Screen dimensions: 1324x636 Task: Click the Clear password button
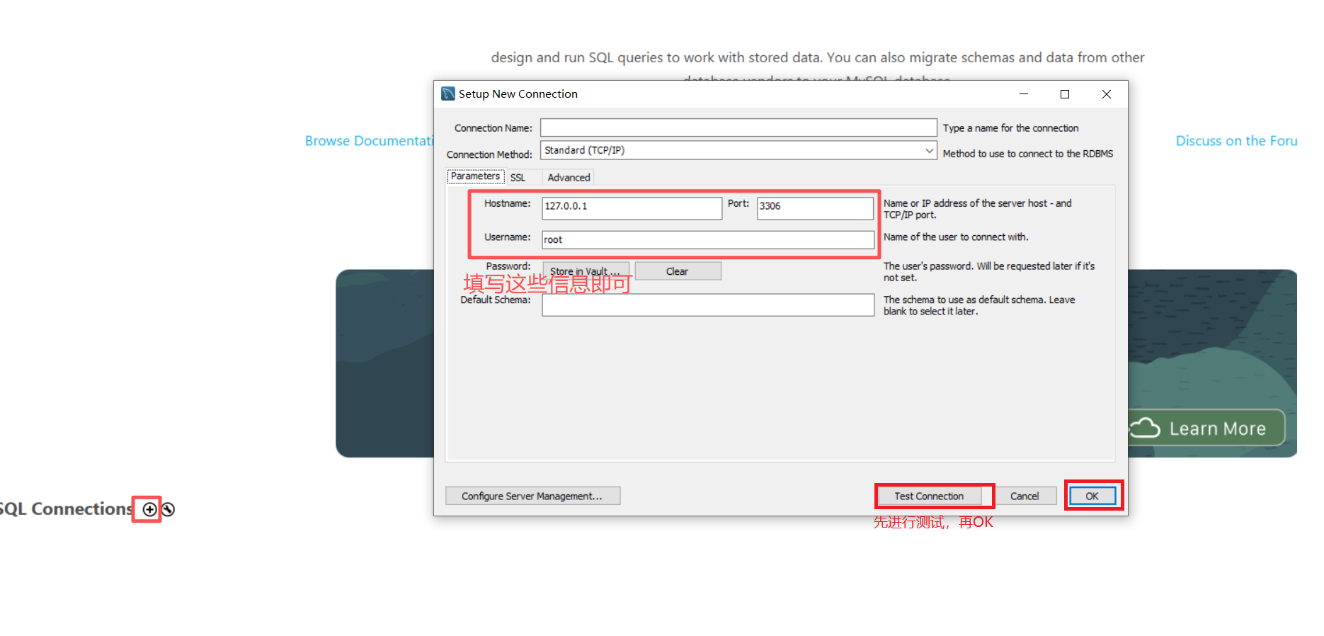(678, 271)
